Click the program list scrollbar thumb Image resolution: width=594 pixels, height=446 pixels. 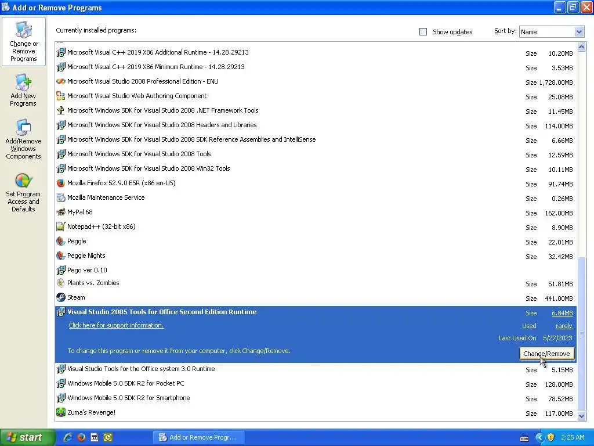click(x=581, y=334)
